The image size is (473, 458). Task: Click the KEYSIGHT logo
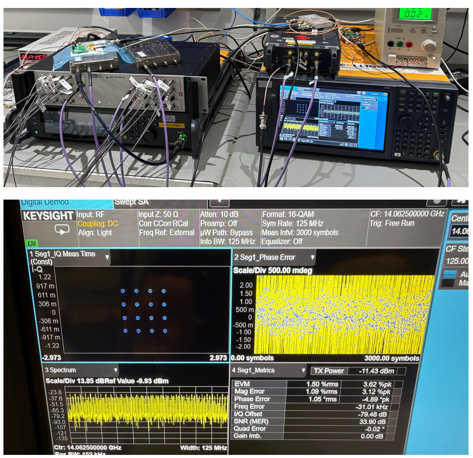pyautogui.click(x=48, y=216)
